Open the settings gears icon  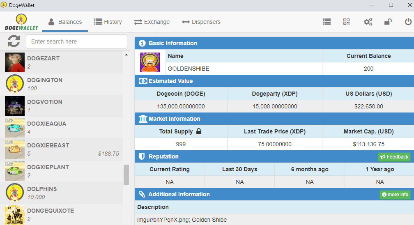coord(368,22)
